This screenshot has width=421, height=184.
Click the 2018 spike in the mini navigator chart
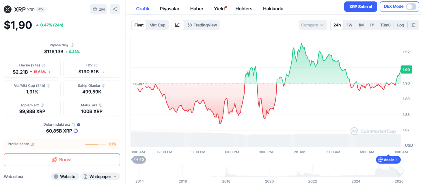pyautogui.click(x=226, y=172)
